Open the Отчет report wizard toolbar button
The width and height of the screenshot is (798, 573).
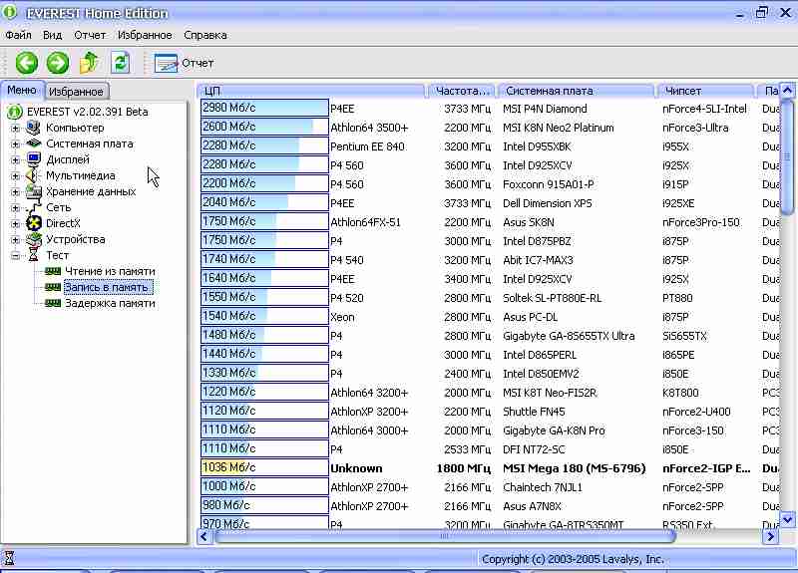[x=184, y=63]
